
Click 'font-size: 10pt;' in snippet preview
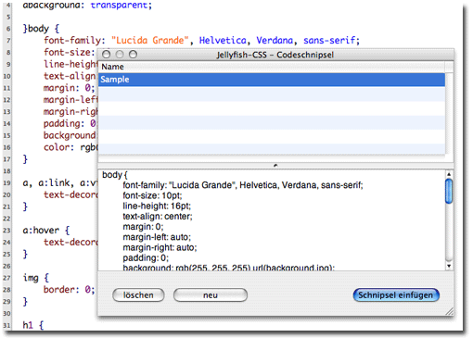[152, 195]
